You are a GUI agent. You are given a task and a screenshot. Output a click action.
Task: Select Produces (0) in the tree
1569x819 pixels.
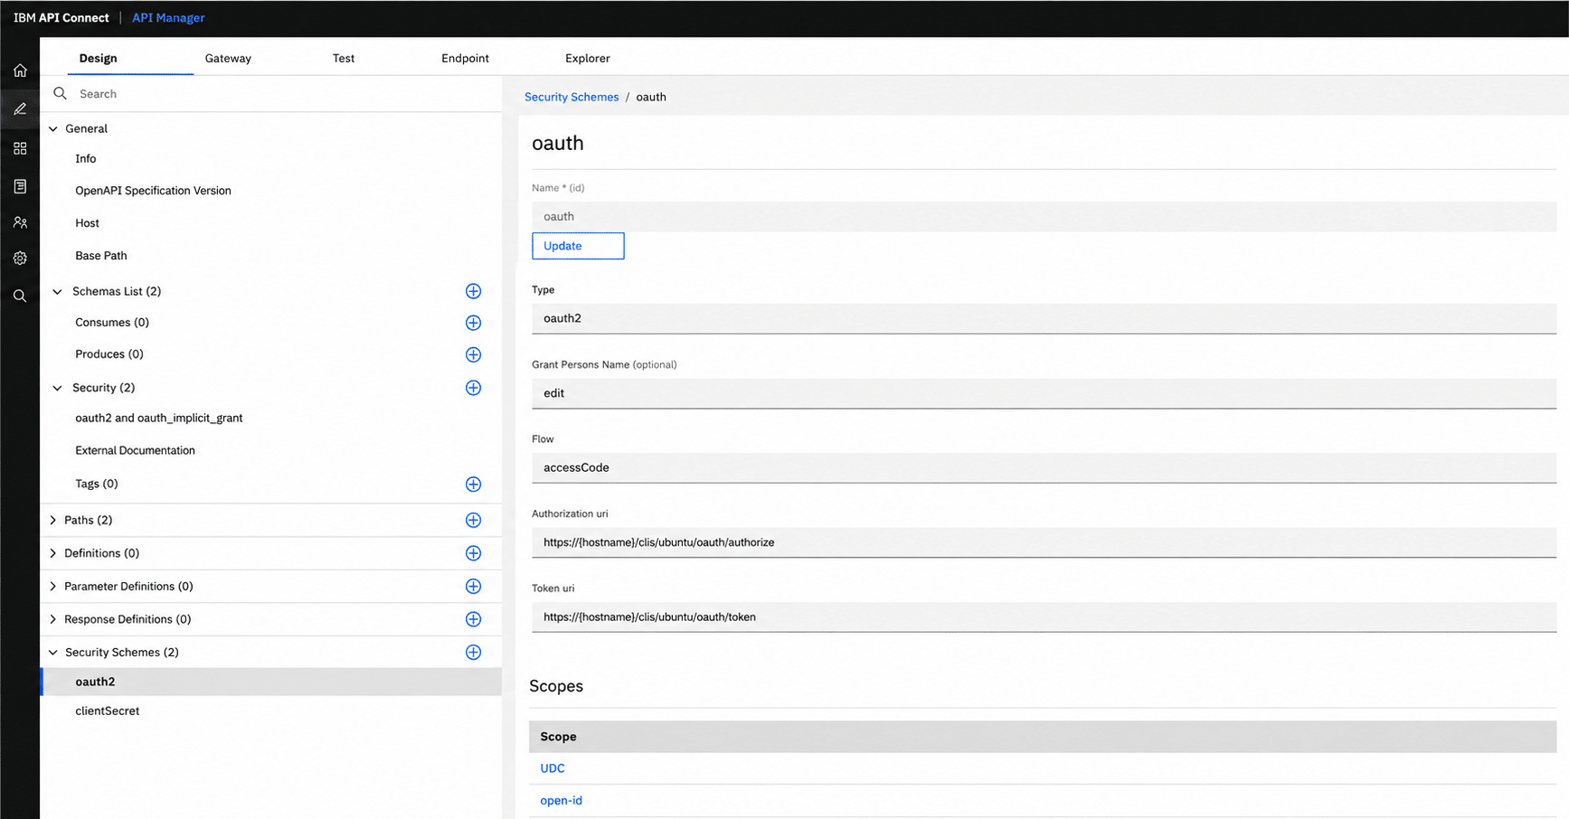pyautogui.click(x=109, y=354)
